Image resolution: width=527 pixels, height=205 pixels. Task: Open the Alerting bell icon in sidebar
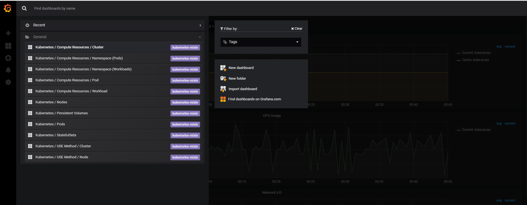coord(8,70)
